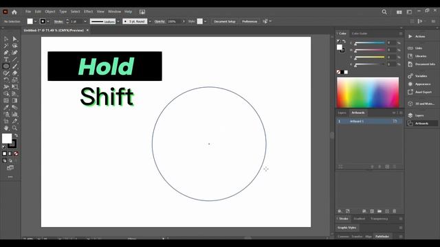The width and height of the screenshot is (440, 247).
Task: Switch to the Pathfinder tab
Action: (x=382, y=236)
